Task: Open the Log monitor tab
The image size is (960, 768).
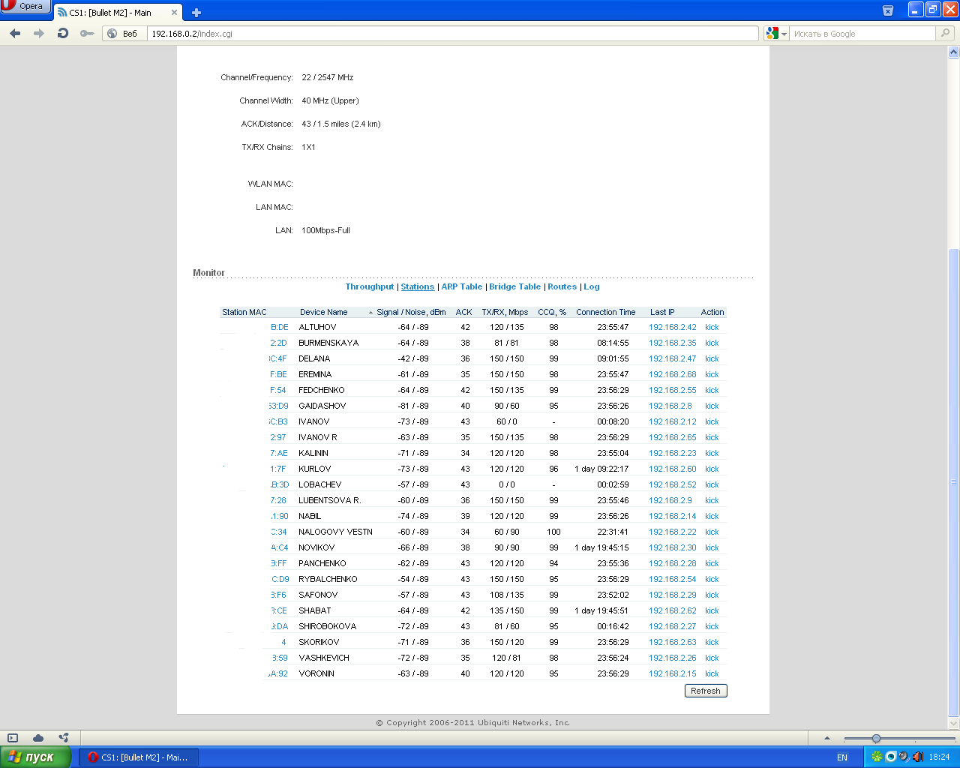Action: pyautogui.click(x=592, y=286)
